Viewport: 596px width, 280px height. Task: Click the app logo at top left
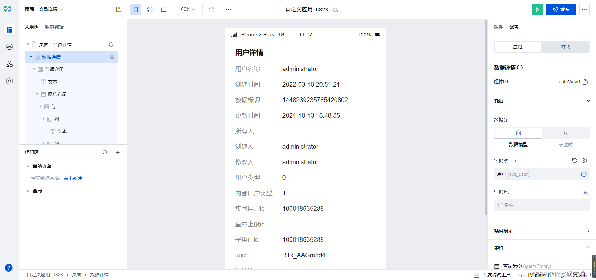coord(7,9)
